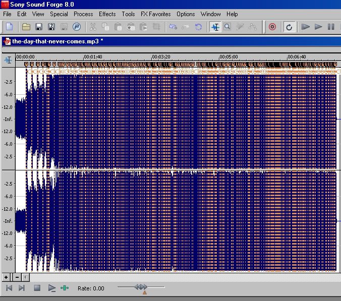Click Go to Start in data window transport

[9, 288]
